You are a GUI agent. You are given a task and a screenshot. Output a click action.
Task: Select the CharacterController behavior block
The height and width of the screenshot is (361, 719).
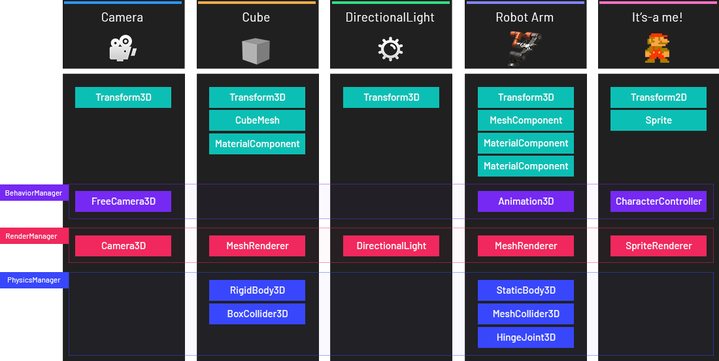[x=658, y=201]
